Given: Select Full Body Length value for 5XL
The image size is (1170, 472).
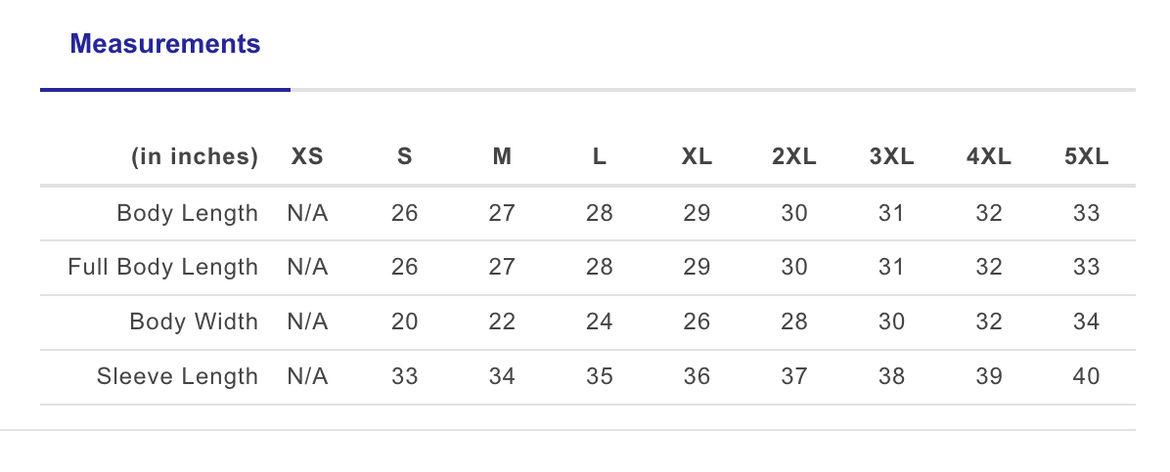Looking at the screenshot, I should tap(1086, 268).
